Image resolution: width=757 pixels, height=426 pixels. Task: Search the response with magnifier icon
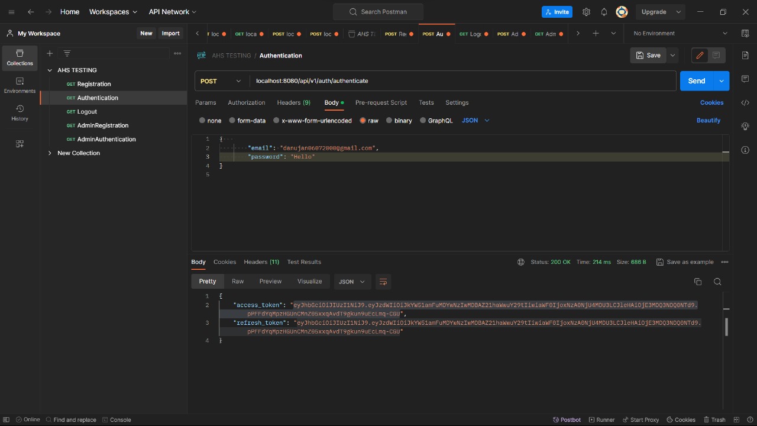[717, 282]
